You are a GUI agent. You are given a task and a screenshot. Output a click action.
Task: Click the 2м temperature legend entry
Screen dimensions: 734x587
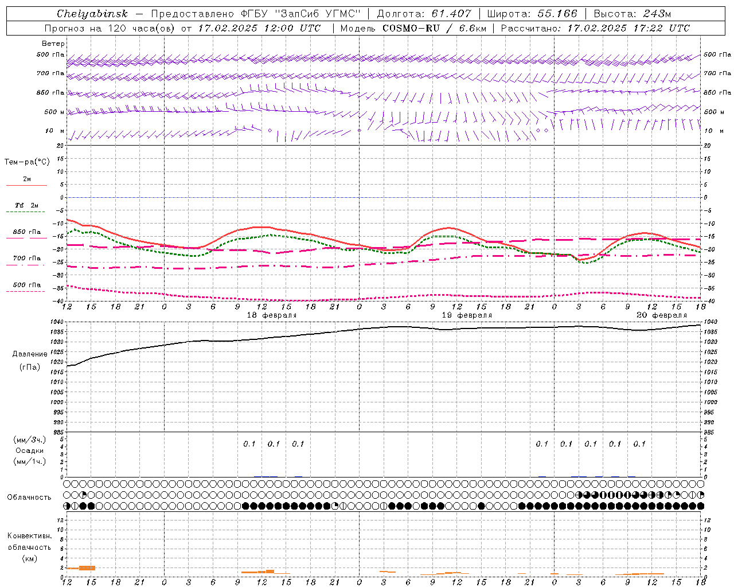(x=27, y=179)
